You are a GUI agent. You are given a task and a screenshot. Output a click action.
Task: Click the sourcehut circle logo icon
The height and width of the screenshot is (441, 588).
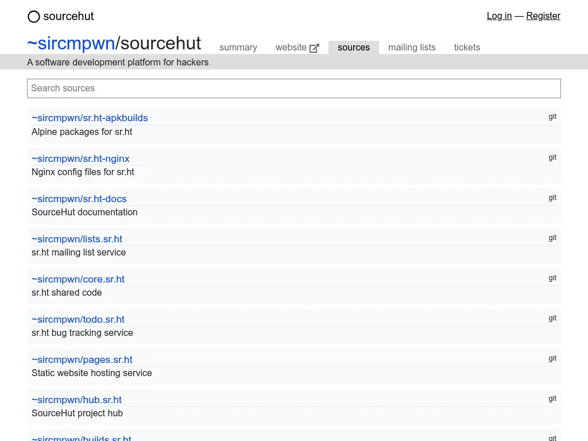(x=34, y=17)
